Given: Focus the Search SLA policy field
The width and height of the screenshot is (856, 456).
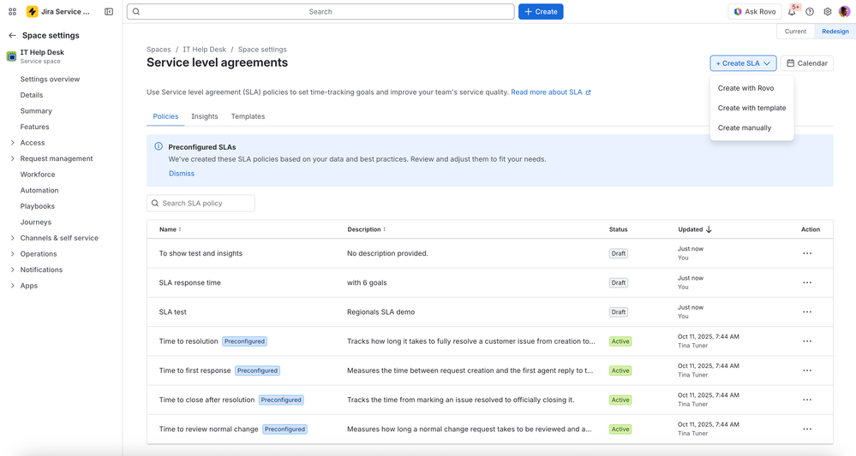Looking at the screenshot, I should coord(201,204).
